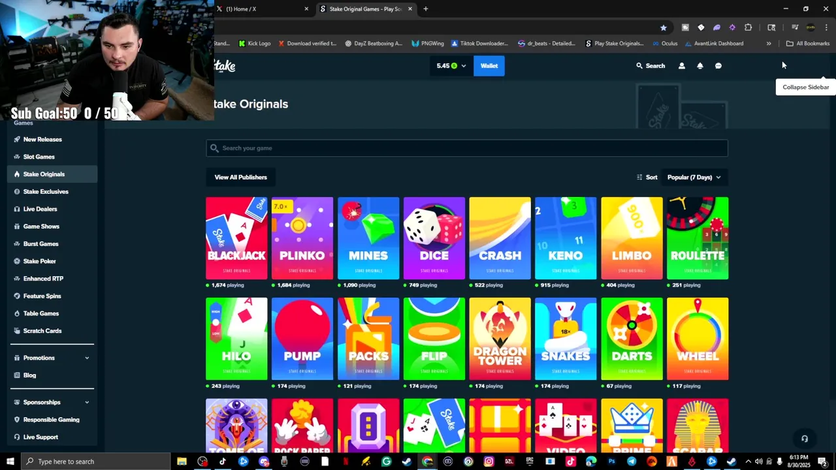
Task: Open the Wheel game tile
Action: click(x=698, y=339)
